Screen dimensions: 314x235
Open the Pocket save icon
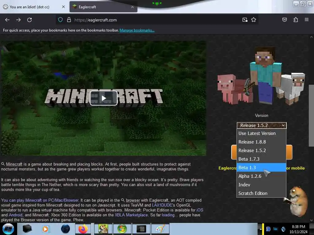click(284, 20)
